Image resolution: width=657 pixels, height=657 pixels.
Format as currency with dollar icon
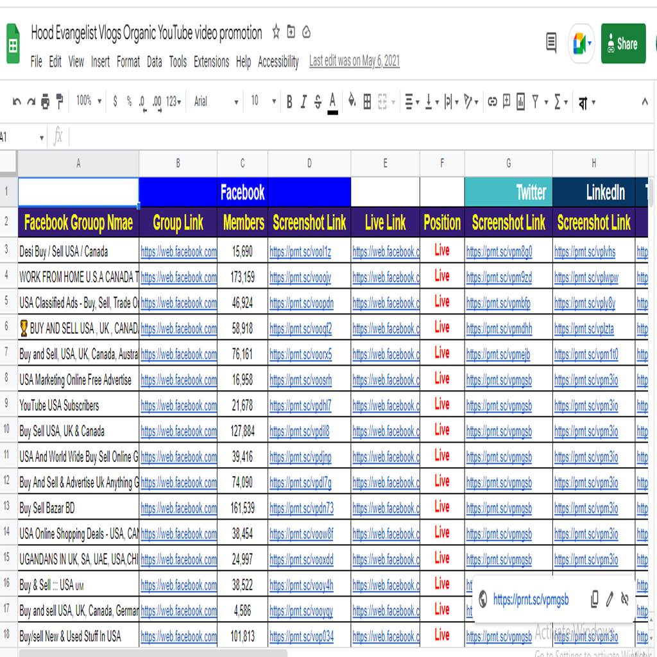coord(115,101)
